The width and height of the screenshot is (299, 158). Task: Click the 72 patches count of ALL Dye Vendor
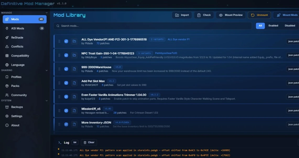pos(103,43)
